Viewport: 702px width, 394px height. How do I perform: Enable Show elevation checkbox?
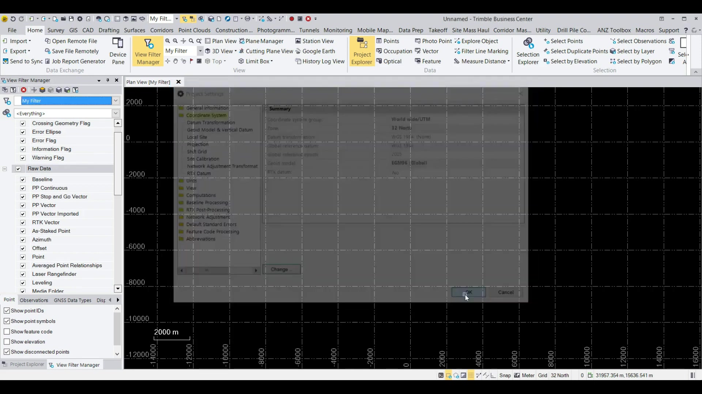(x=7, y=342)
